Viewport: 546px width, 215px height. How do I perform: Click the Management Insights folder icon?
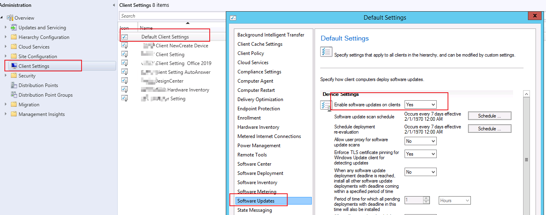pos(14,114)
